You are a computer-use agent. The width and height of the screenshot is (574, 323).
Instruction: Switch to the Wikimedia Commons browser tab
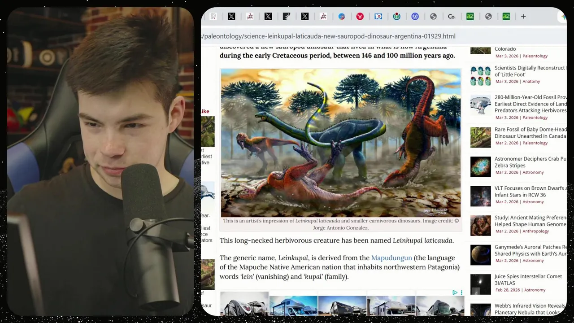pos(396,17)
